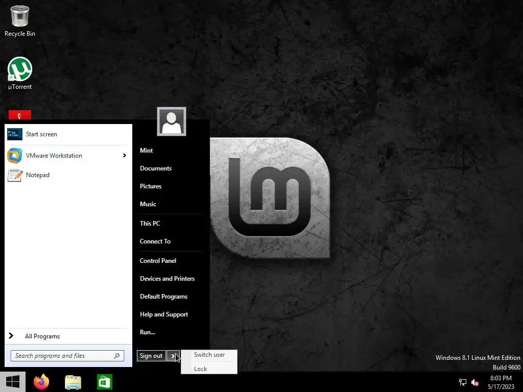Open the Windows Store taskbar icon

104,382
